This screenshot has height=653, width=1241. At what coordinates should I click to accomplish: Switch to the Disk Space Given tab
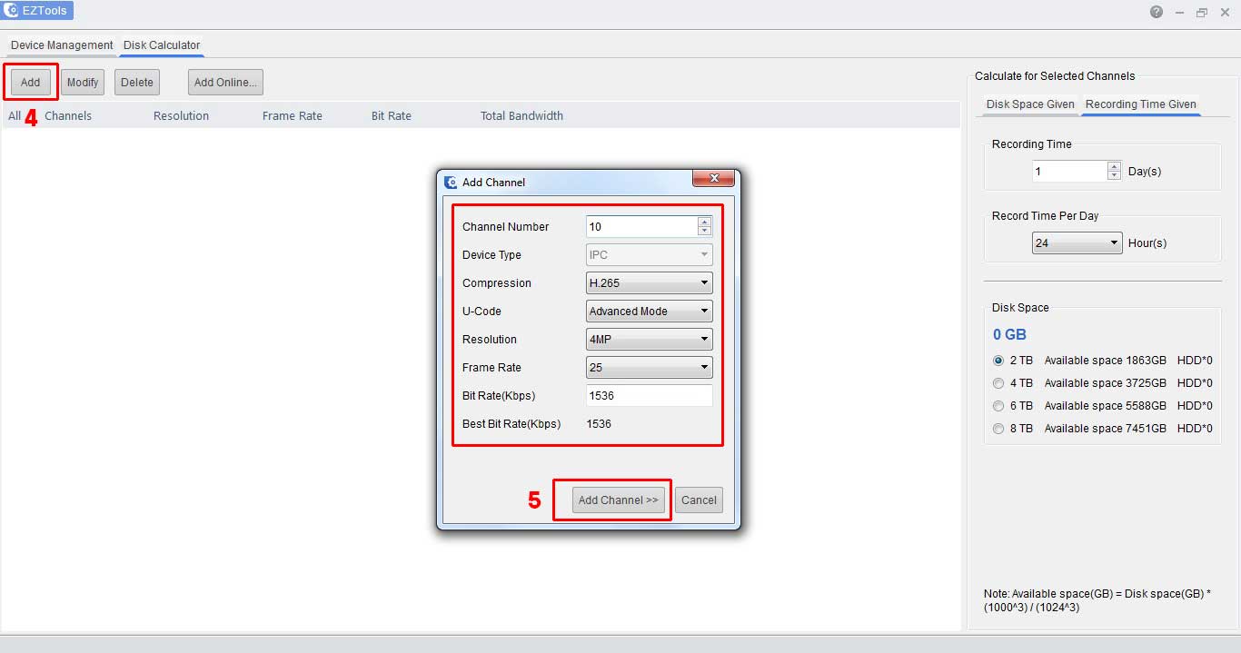[x=1028, y=104]
